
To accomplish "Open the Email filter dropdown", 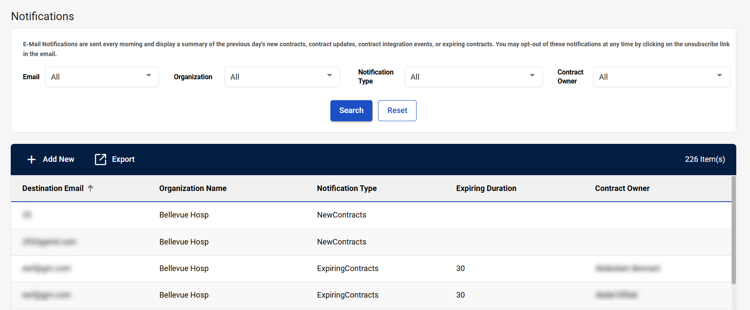I will pyautogui.click(x=102, y=77).
